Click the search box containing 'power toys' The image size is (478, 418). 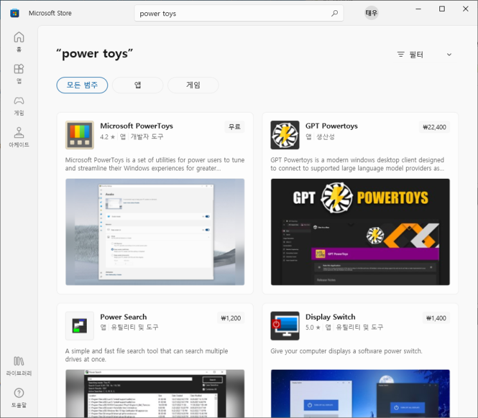coord(239,14)
